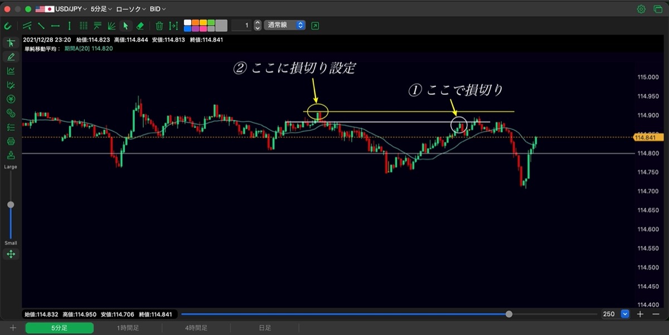
Task: Click the bottom chart scroll slider handle
Action: pos(509,314)
